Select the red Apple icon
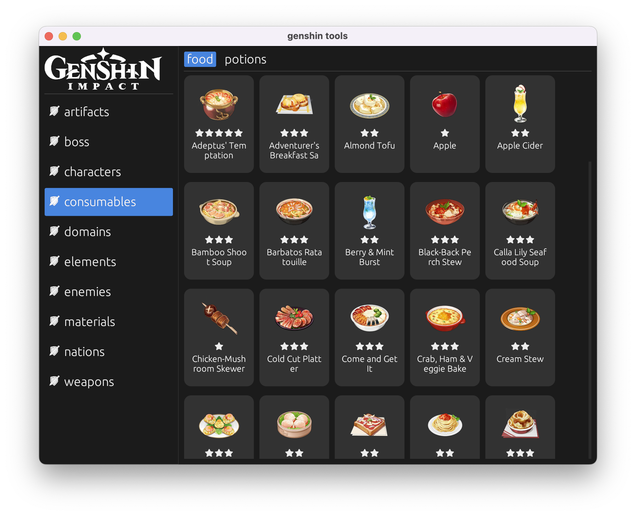Screen dimensions: 636x516 [x=445, y=104]
